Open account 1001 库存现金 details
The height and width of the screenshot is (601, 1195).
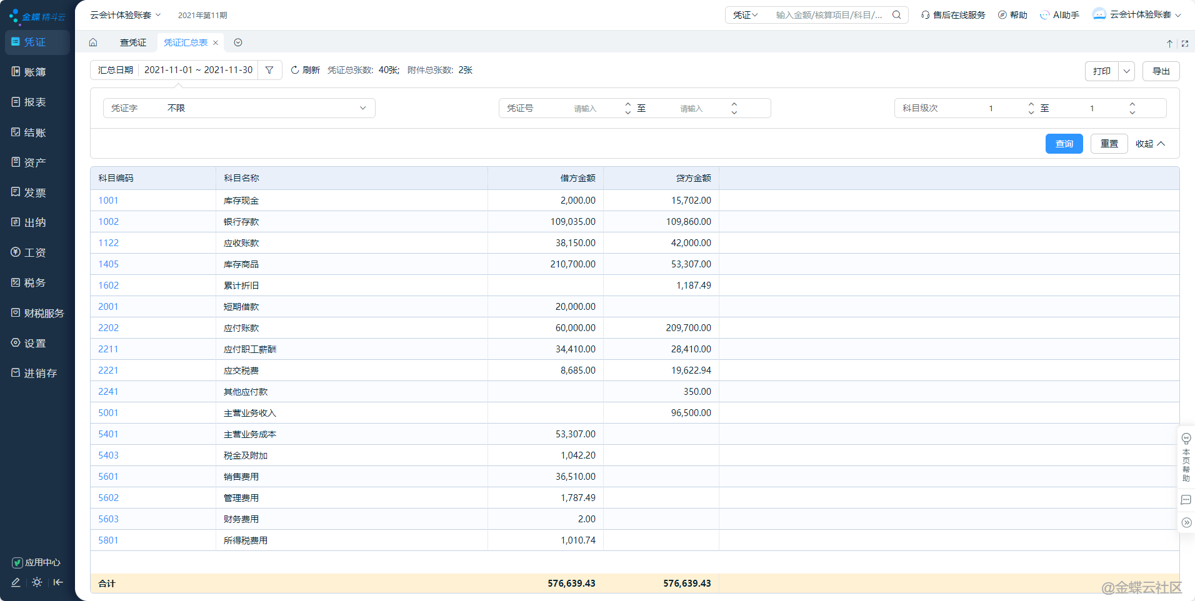pos(107,200)
